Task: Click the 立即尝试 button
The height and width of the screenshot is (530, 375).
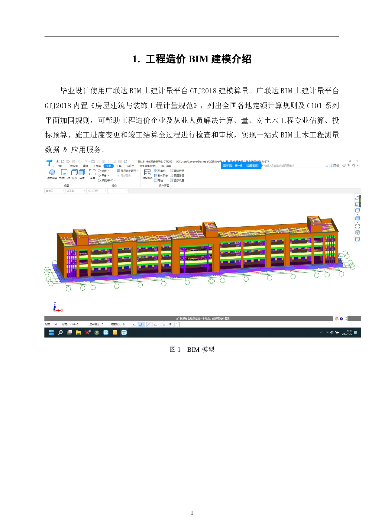Action: pyautogui.click(x=252, y=166)
